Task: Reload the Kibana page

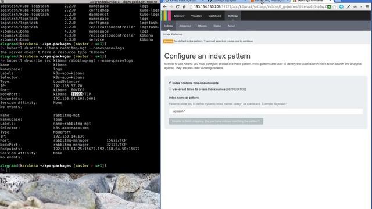Action: point(177,6)
